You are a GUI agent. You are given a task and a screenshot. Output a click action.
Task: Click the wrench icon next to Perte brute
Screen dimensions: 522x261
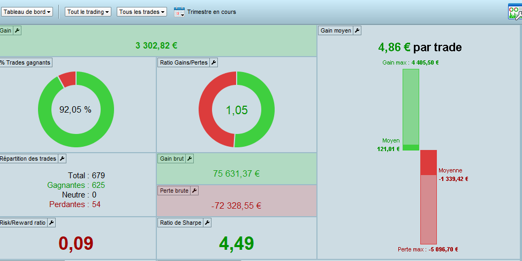pyautogui.click(x=194, y=191)
